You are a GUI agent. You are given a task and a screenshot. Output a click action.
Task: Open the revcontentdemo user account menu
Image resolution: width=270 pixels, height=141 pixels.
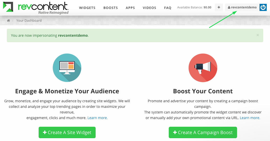coord(242,7)
